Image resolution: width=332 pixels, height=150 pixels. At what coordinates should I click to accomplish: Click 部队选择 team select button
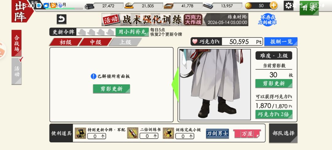pyautogui.click(x=283, y=133)
